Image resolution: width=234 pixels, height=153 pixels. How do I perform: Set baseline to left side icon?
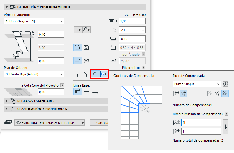78,92
